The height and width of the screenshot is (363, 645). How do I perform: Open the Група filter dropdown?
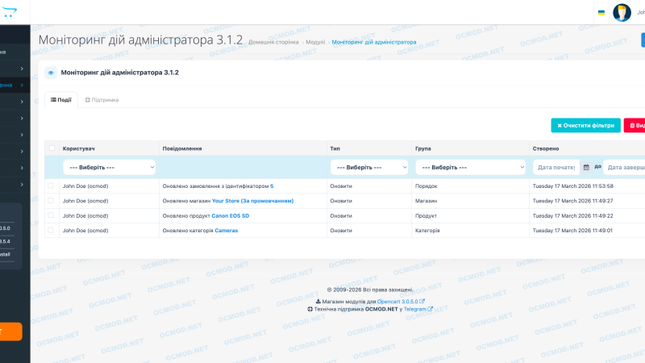470,167
